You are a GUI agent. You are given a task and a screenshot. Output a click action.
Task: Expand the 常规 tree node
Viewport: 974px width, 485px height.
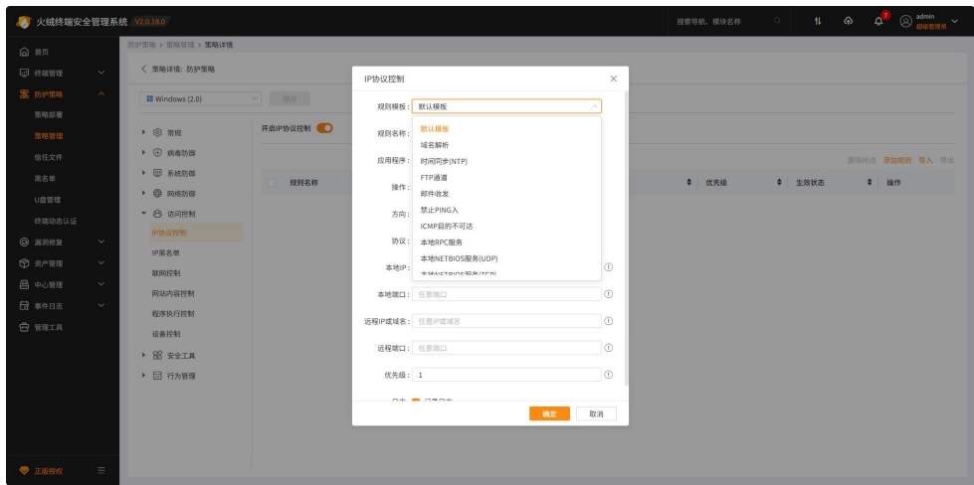(x=144, y=132)
